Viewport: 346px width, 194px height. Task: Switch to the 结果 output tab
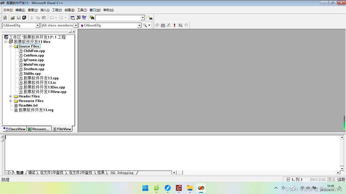(101, 173)
